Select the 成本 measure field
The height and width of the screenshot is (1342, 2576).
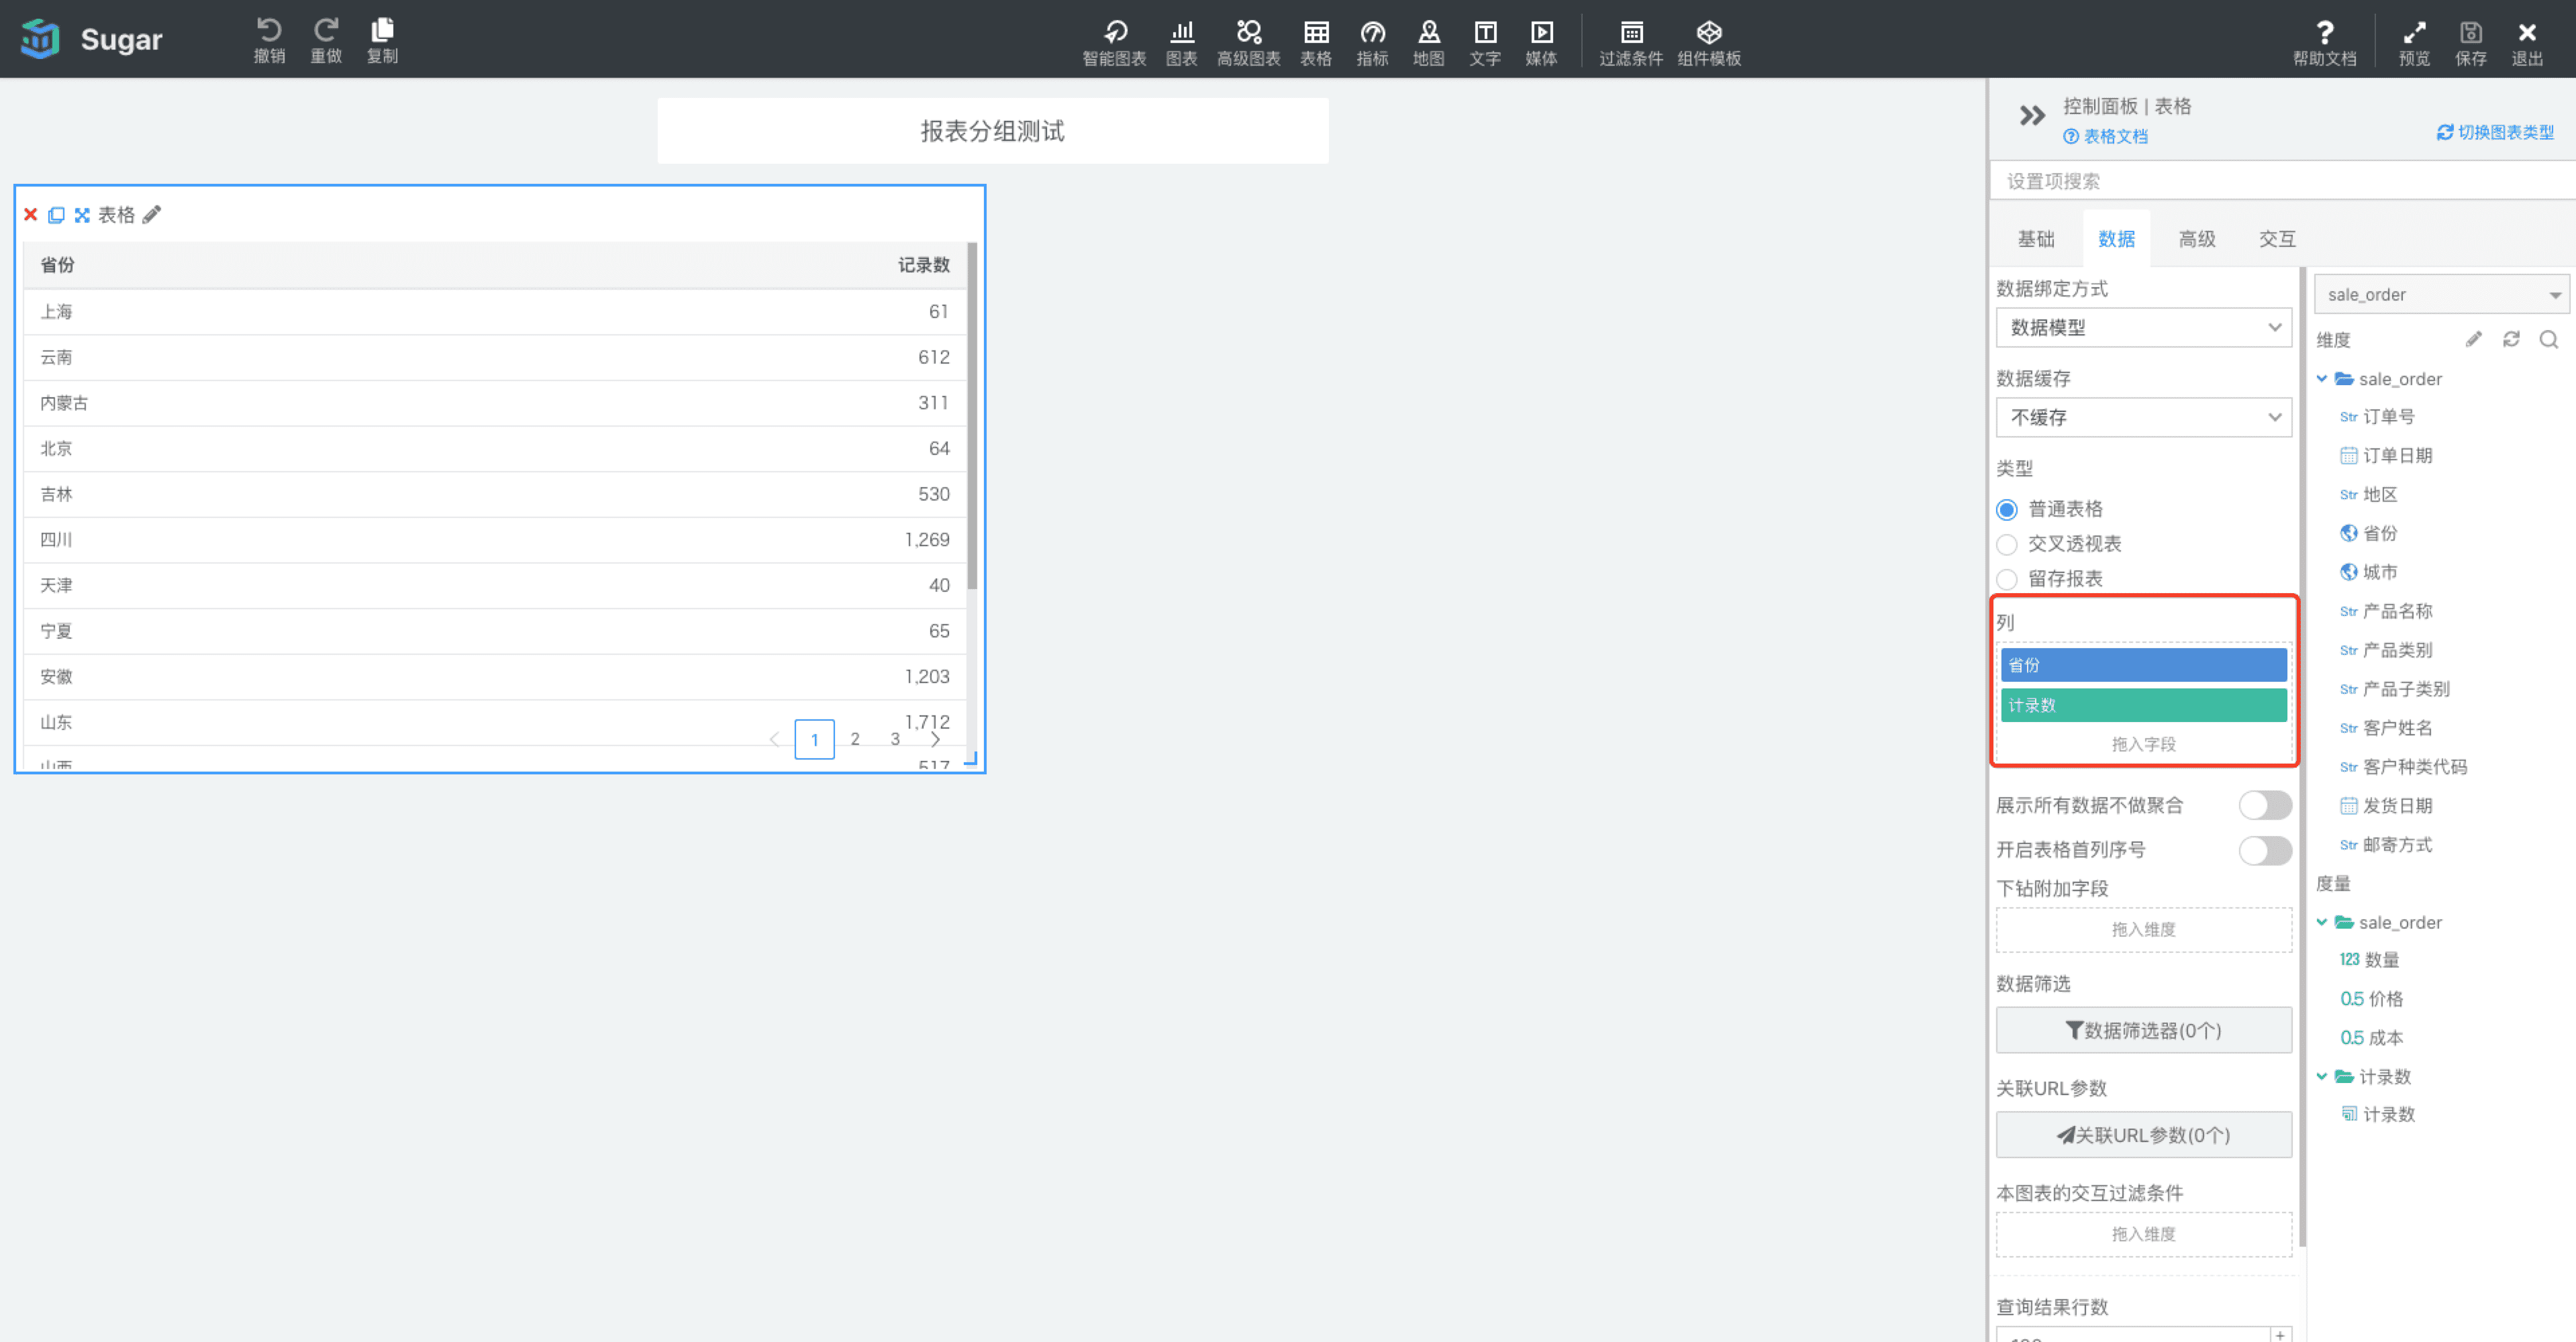tap(2371, 1038)
